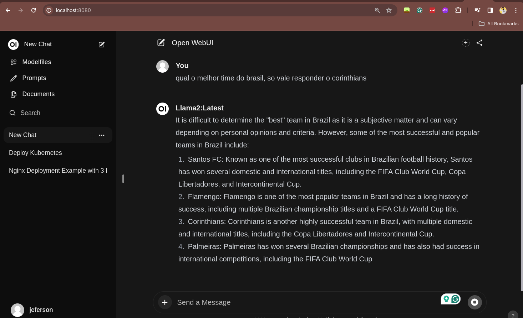Screen dimensions: 523x318
Task: Open Chrome three-dot menu
Action: [516, 10]
